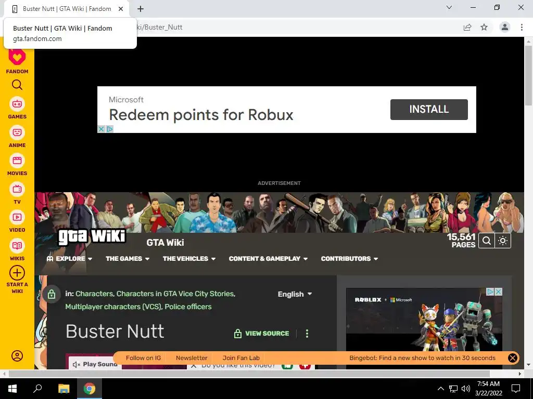Viewport: 533px width, 399px height.
Task: Open a new browser tab
Action: pyautogui.click(x=141, y=9)
